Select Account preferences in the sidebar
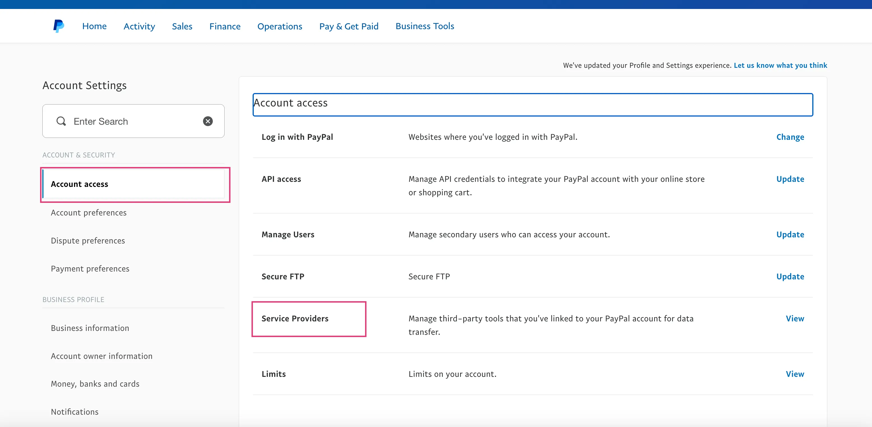Image resolution: width=872 pixels, height=427 pixels. click(89, 212)
